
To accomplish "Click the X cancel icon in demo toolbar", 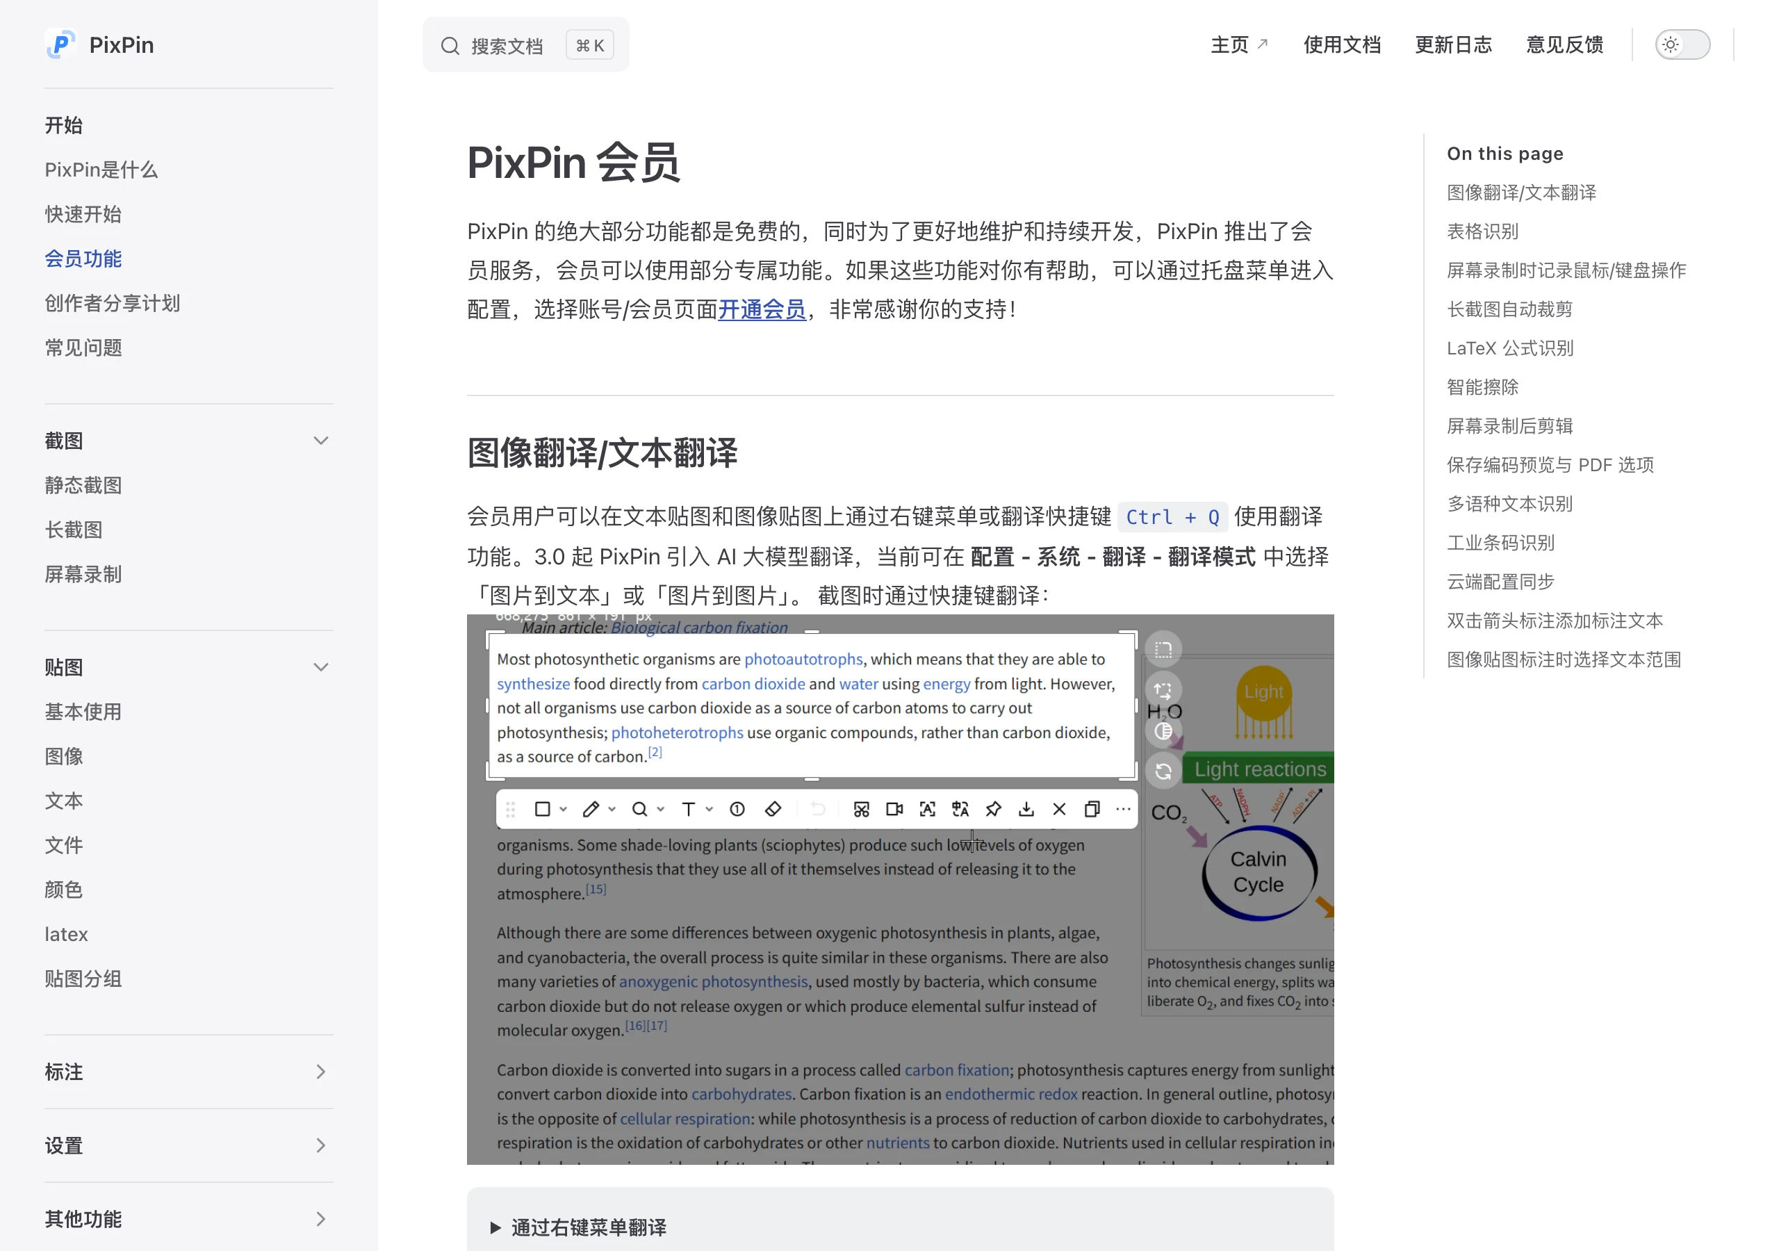I will point(1059,809).
